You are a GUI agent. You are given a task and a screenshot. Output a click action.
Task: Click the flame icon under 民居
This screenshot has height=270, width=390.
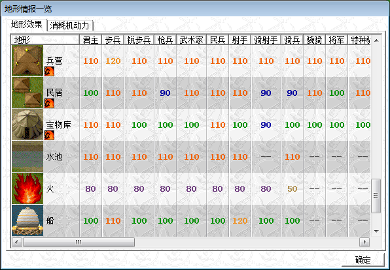pos(49,104)
